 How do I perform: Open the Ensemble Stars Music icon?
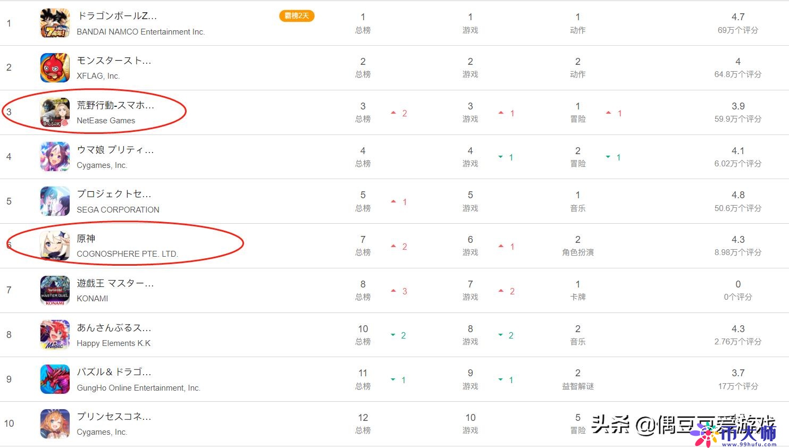55,334
